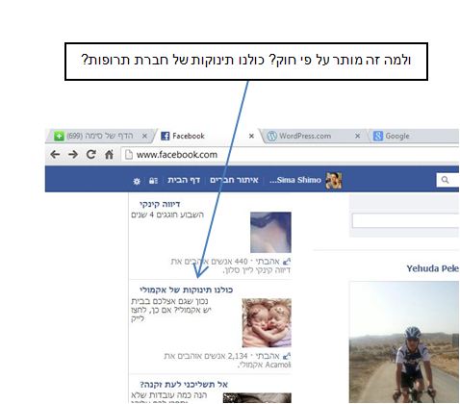The image size is (460, 404).
Task: Click the status text input box
Action: pyautogui.click(x=405, y=220)
